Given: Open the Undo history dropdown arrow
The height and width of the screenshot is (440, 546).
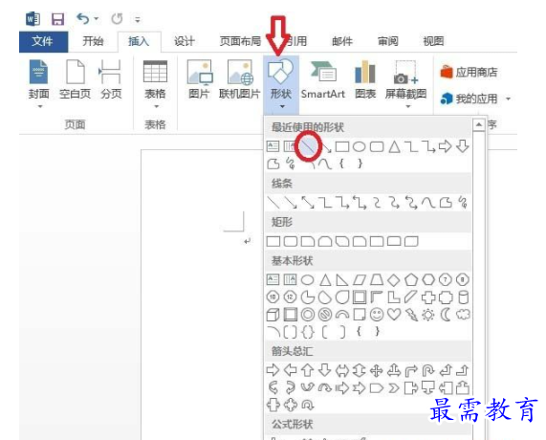Looking at the screenshot, I should 97,19.
